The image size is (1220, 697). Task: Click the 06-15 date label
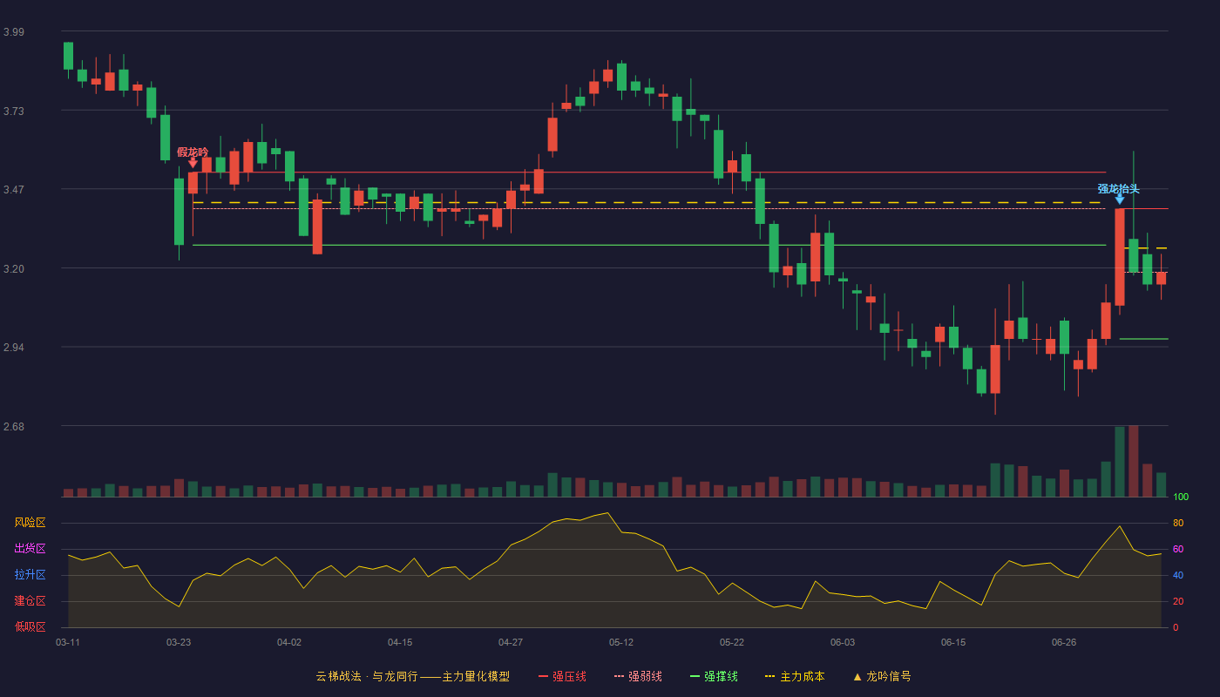tap(953, 642)
